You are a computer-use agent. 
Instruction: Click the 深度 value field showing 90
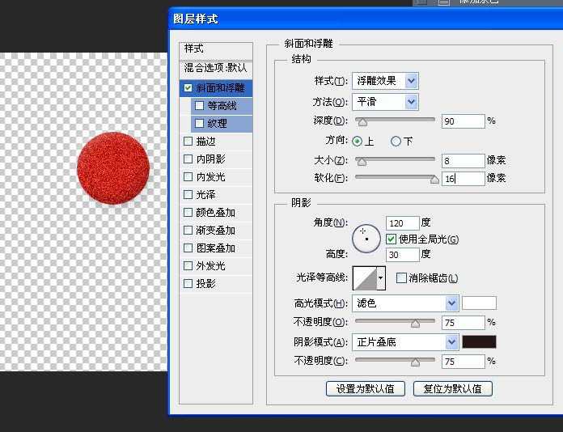(464, 121)
